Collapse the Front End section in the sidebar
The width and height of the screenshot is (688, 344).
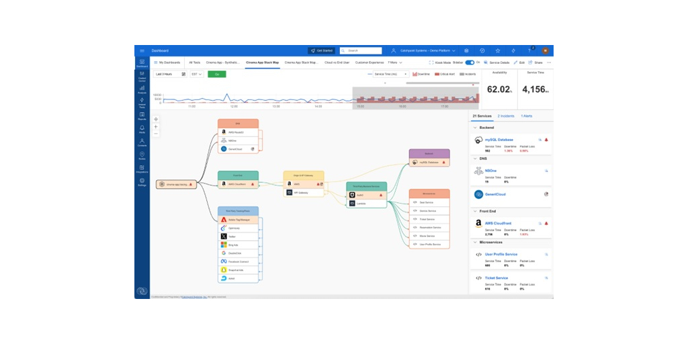point(475,211)
